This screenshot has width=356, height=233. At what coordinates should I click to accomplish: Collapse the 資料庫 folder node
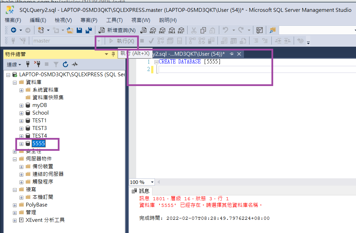coord(15,83)
